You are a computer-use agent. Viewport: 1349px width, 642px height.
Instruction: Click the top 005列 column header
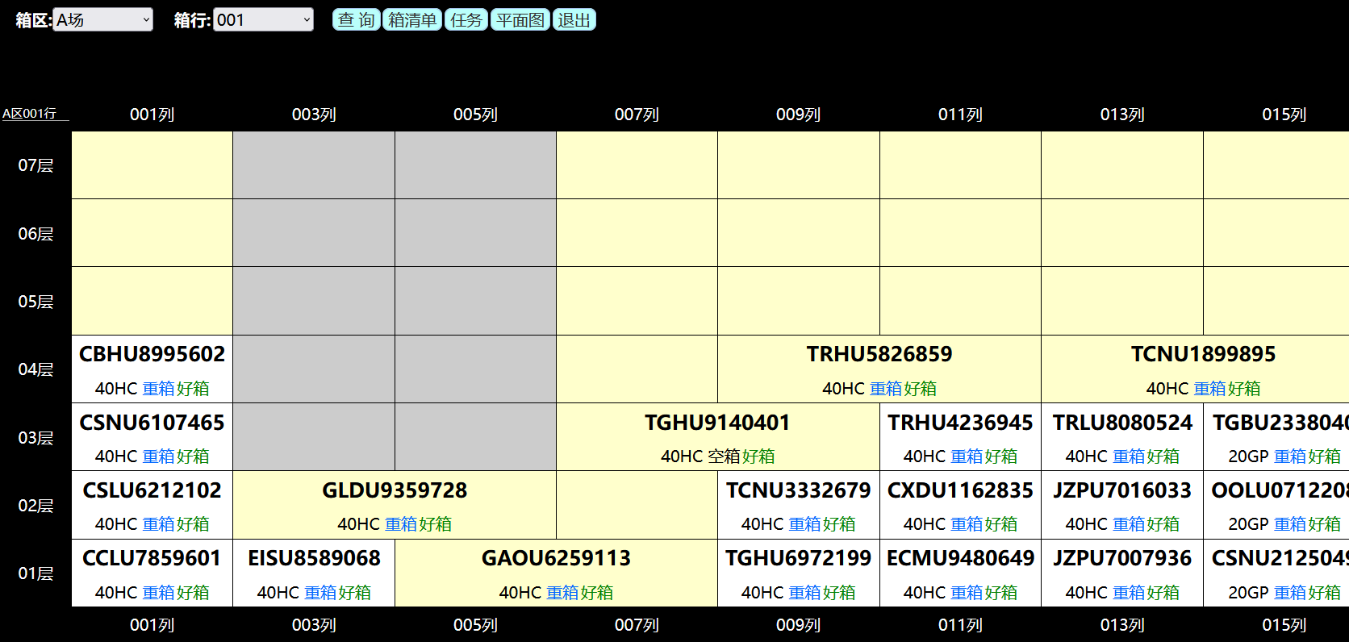[x=475, y=115]
